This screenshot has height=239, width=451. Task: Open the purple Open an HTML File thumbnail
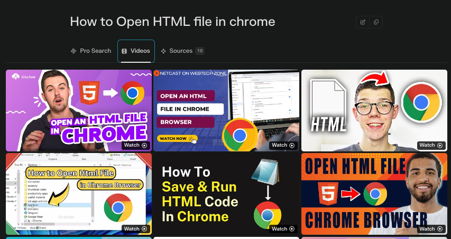tap(79, 110)
